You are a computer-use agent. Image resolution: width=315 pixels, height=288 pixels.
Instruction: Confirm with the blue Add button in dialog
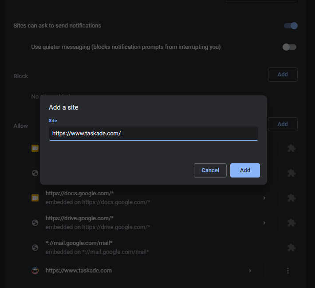[x=245, y=170]
